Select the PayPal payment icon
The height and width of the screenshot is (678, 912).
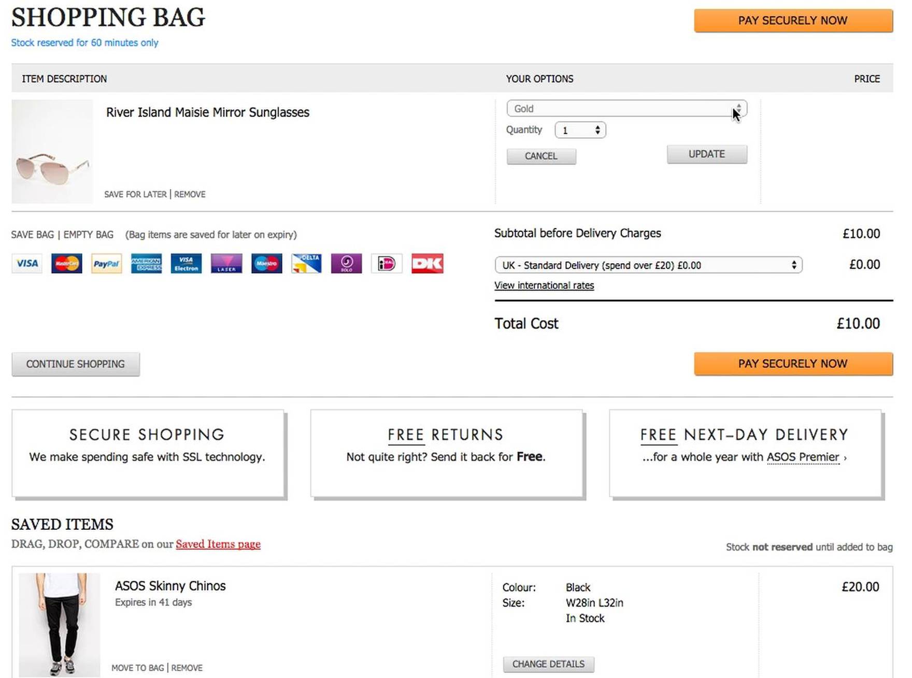106,264
